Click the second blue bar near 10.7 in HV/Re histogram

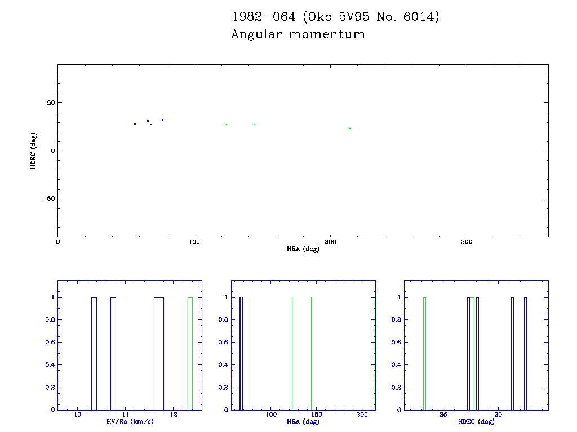point(113,353)
